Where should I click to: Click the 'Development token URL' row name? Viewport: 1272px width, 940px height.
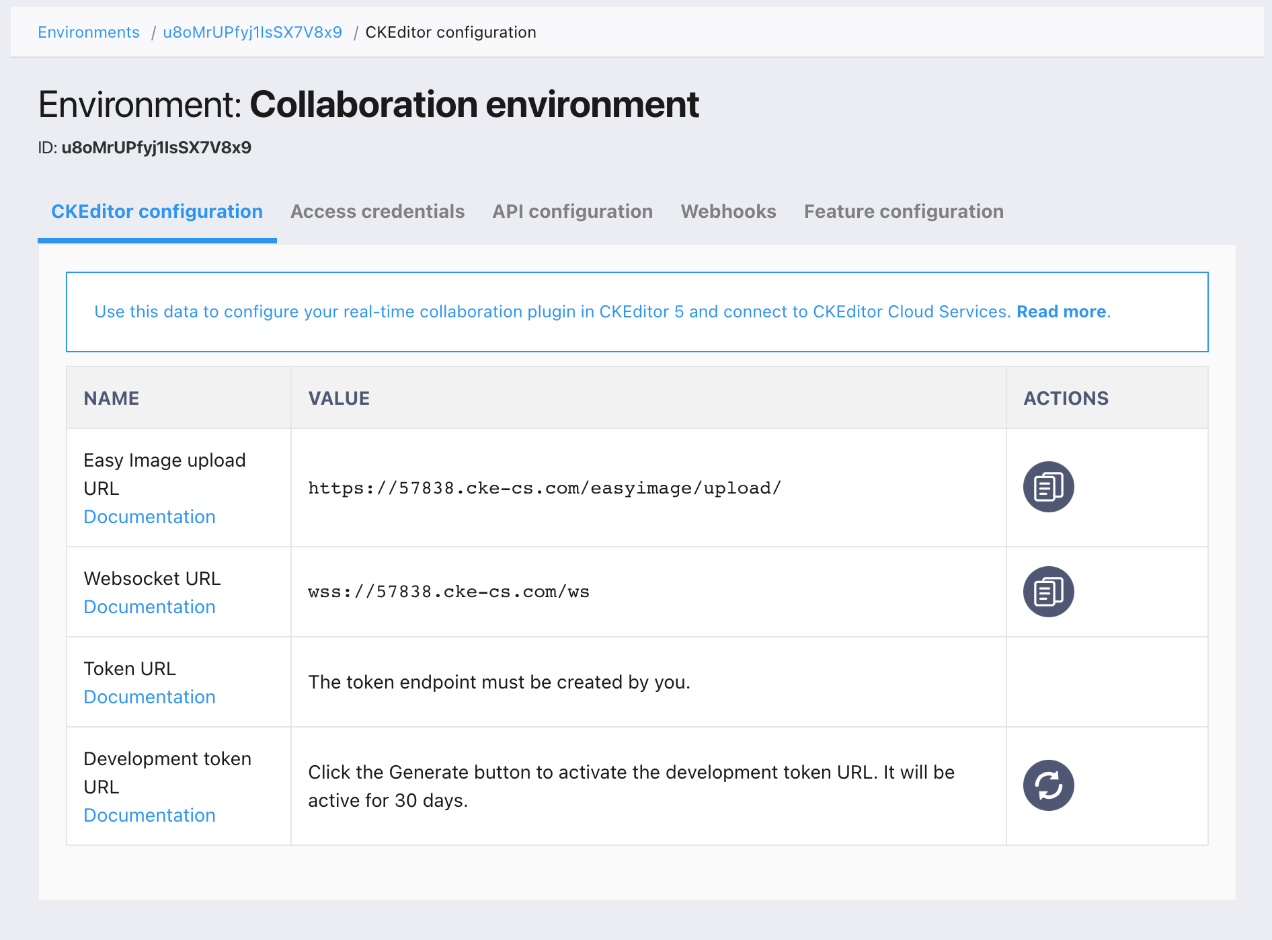(167, 773)
